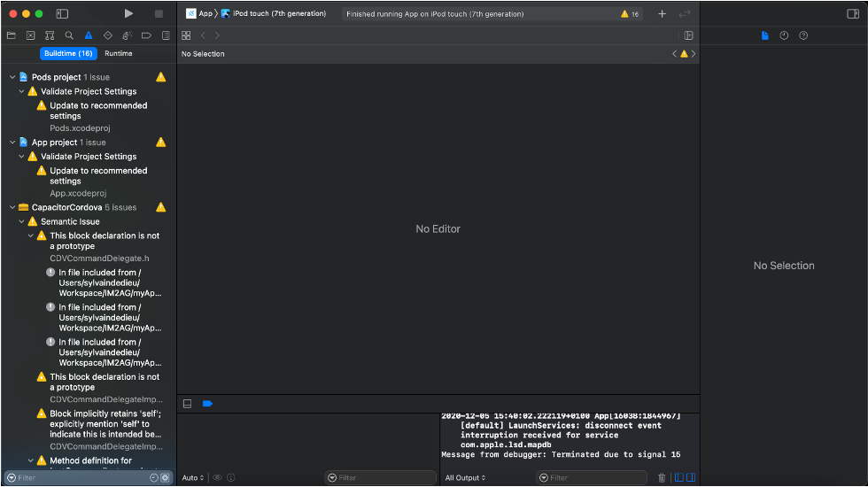868x487 pixels.
Task: Open the All Output dropdown
Action: tap(465, 477)
